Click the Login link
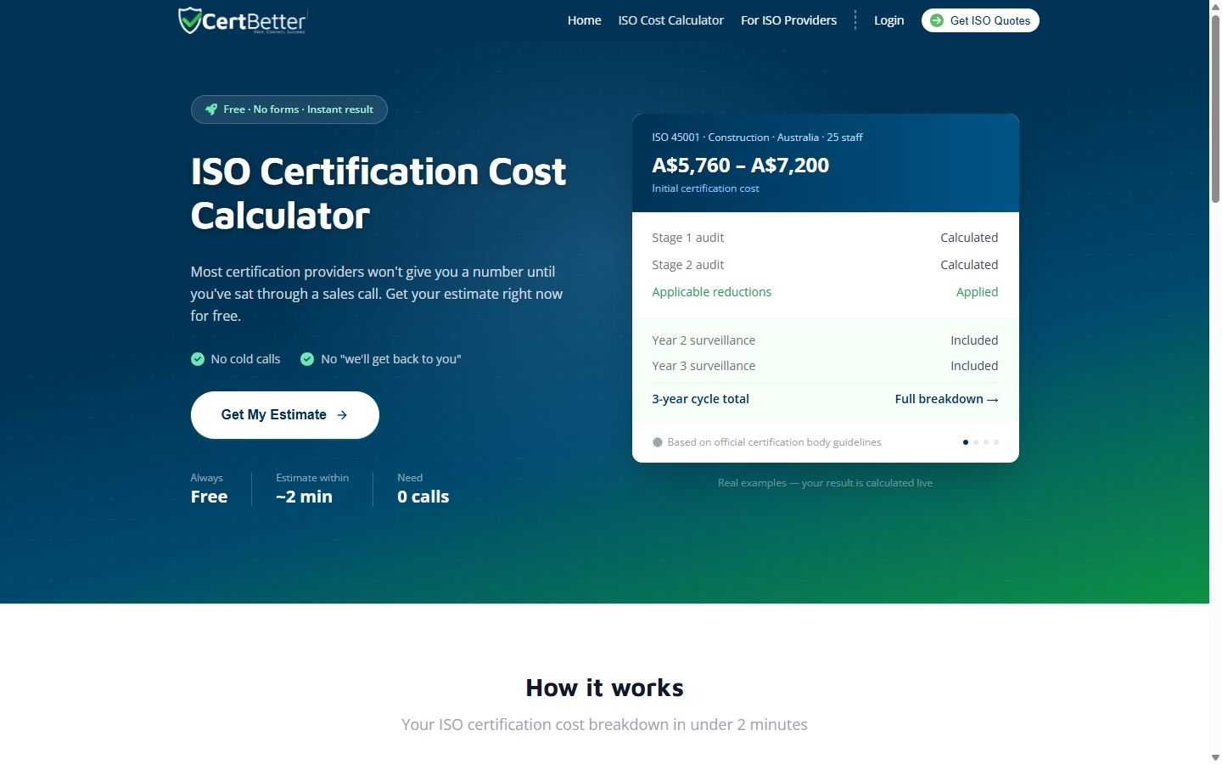The height and width of the screenshot is (764, 1222). (x=889, y=20)
